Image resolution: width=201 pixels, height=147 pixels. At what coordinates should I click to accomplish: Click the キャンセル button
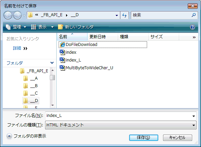click(177, 138)
